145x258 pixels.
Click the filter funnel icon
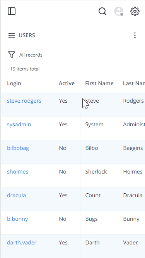click(x=12, y=55)
